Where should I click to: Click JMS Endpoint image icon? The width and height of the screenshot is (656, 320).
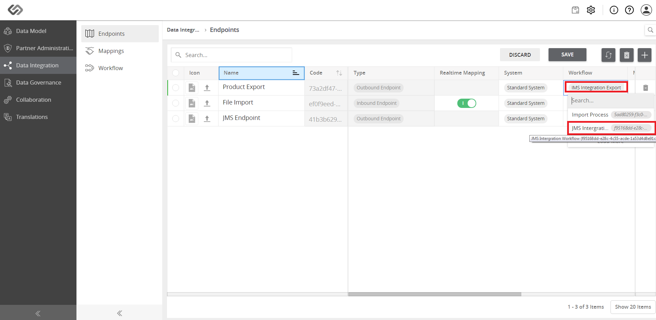point(192,119)
